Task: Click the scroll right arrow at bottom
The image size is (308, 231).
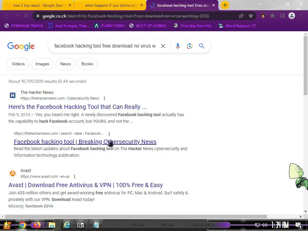Action: [301, 217]
